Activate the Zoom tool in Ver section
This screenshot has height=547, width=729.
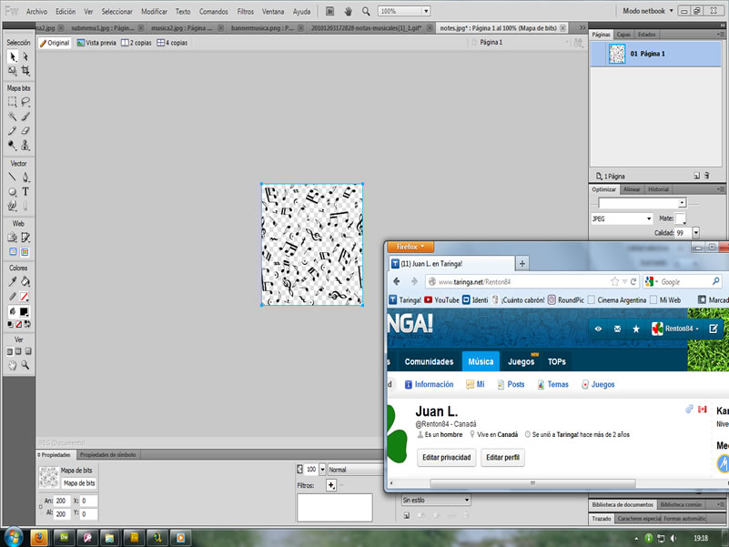pyautogui.click(x=25, y=366)
